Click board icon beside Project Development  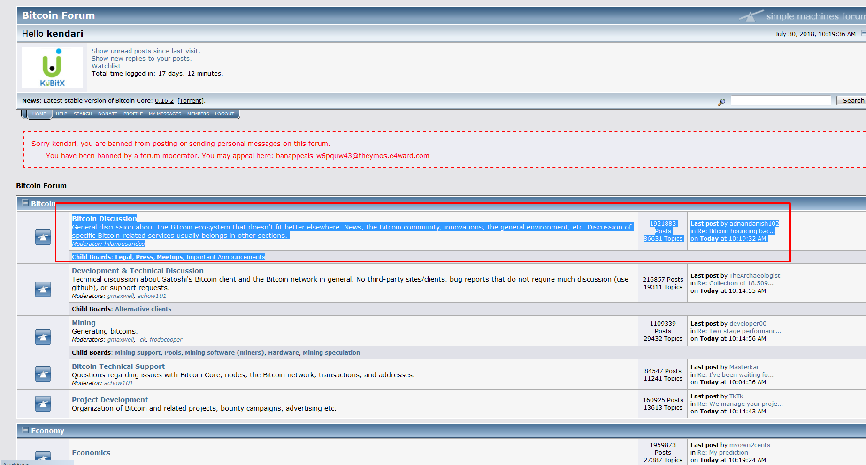[x=43, y=404]
